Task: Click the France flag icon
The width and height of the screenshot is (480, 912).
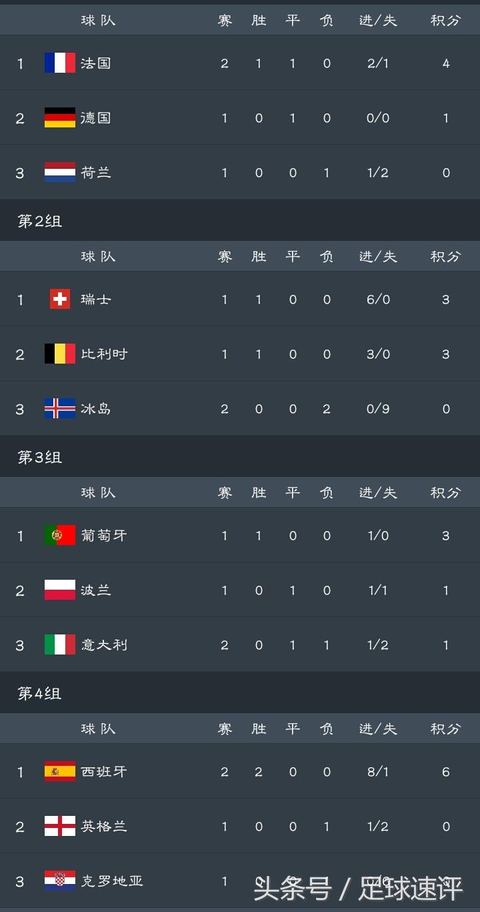Action: (x=60, y=63)
